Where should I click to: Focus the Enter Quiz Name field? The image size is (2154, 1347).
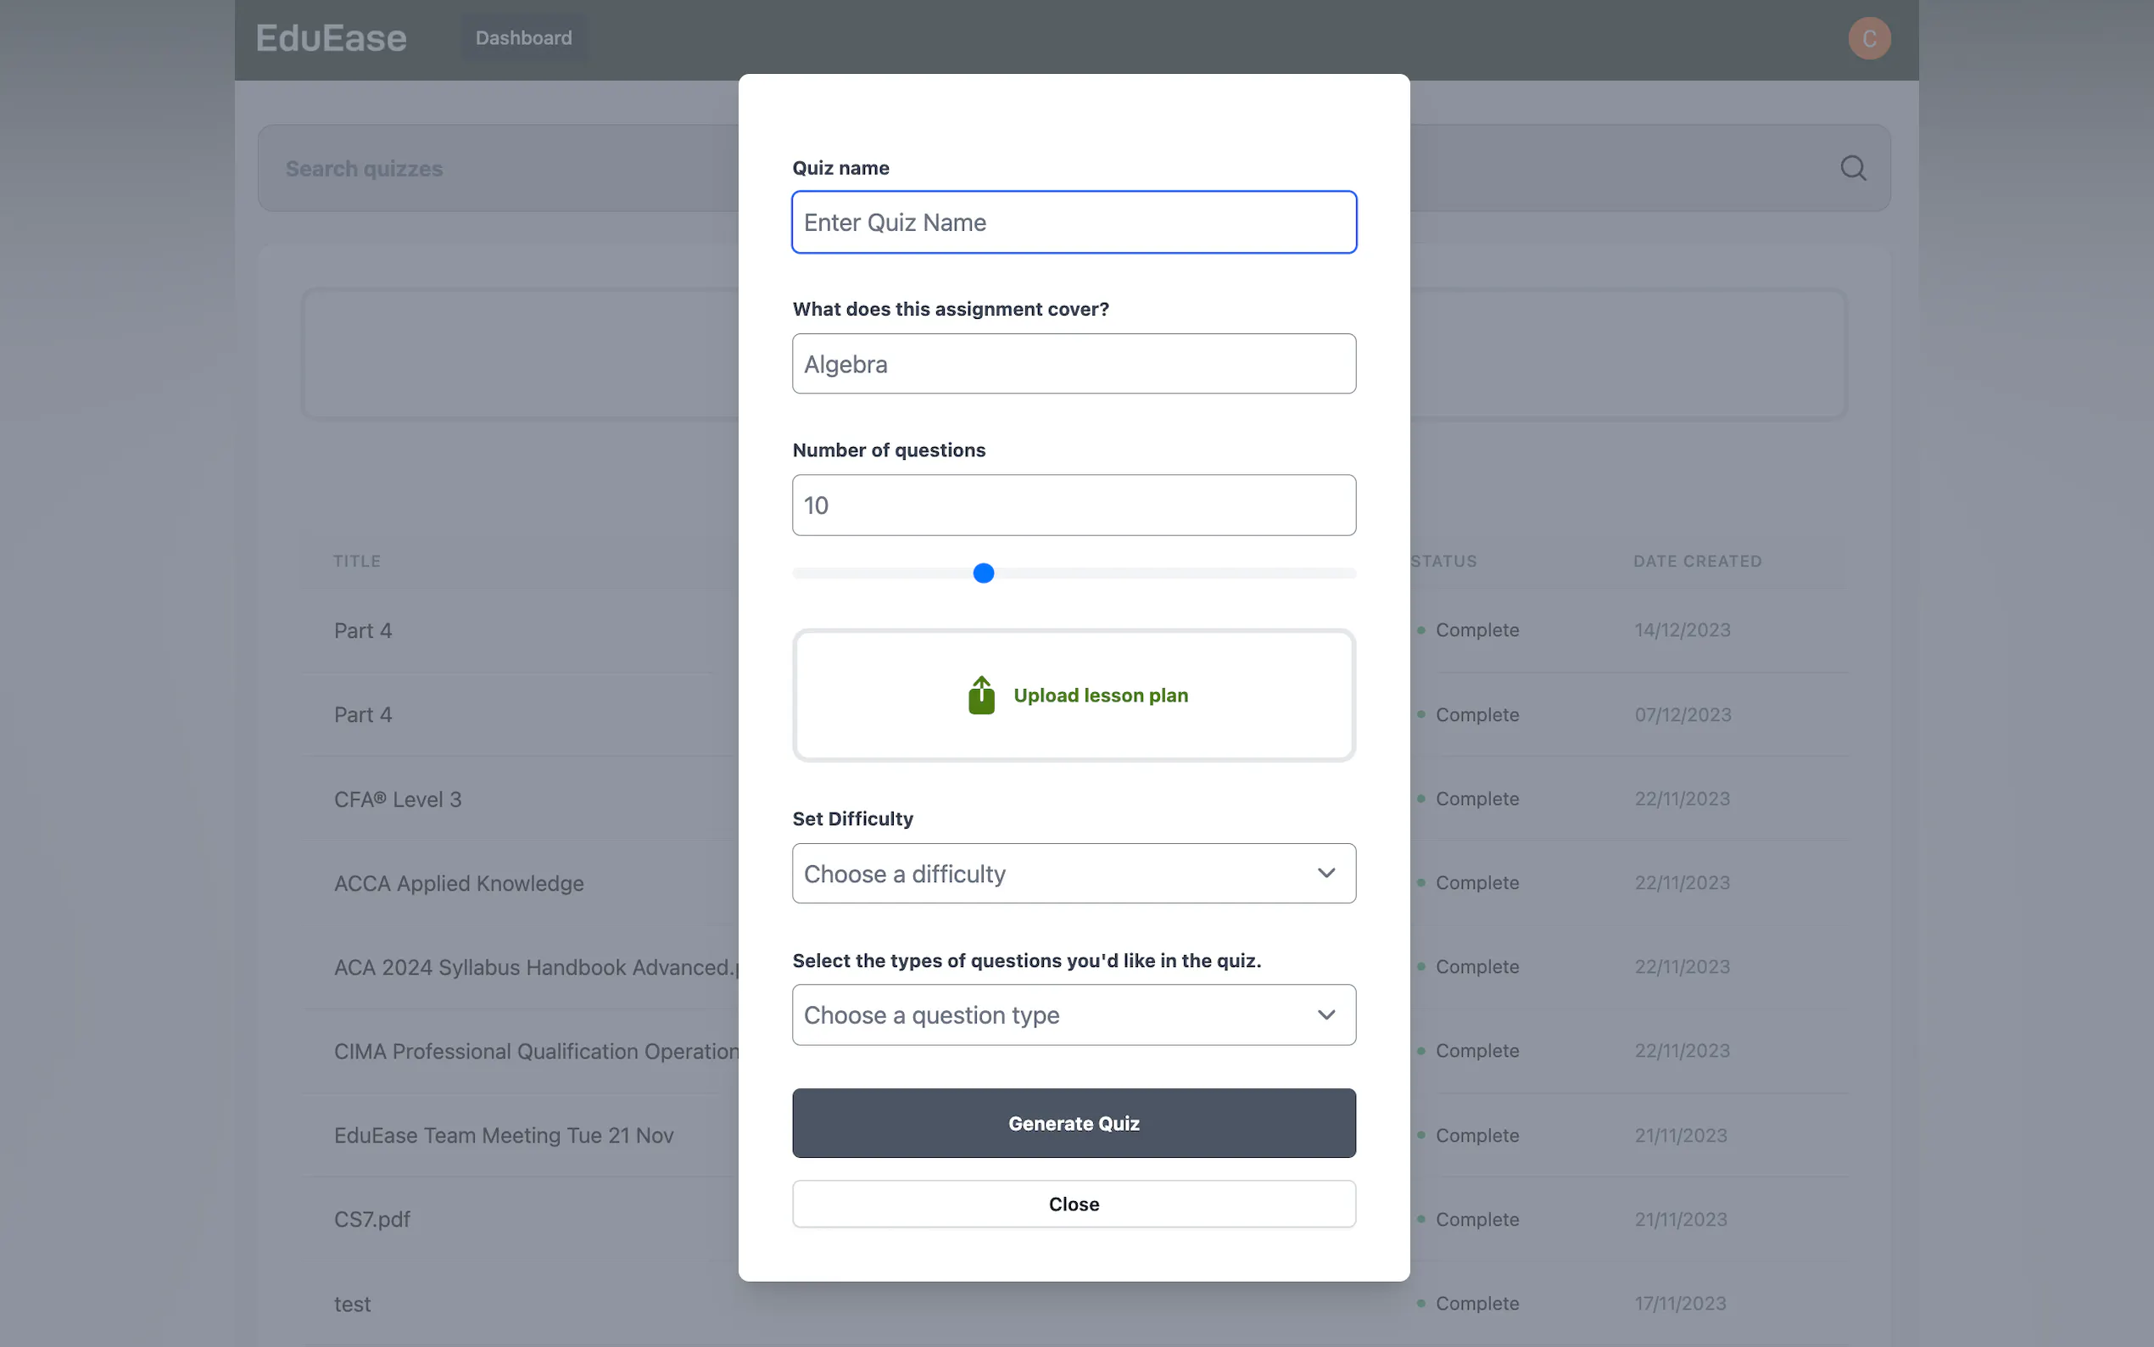click(1074, 223)
